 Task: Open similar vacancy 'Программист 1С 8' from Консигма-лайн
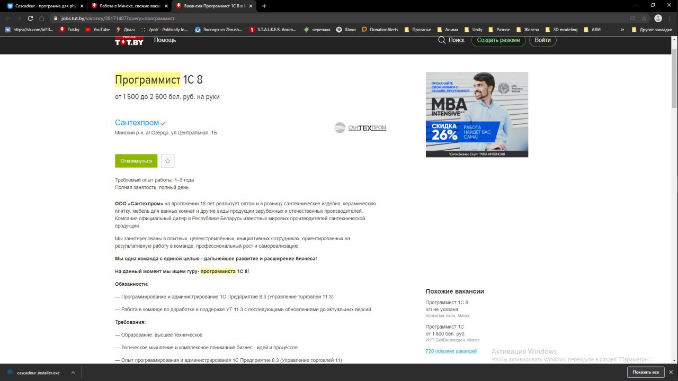pyautogui.click(x=447, y=303)
